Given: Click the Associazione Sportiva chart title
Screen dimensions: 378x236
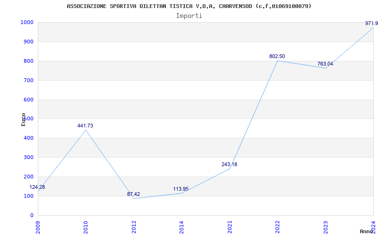Looking at the screenshot, I should (x=189, y=6).
